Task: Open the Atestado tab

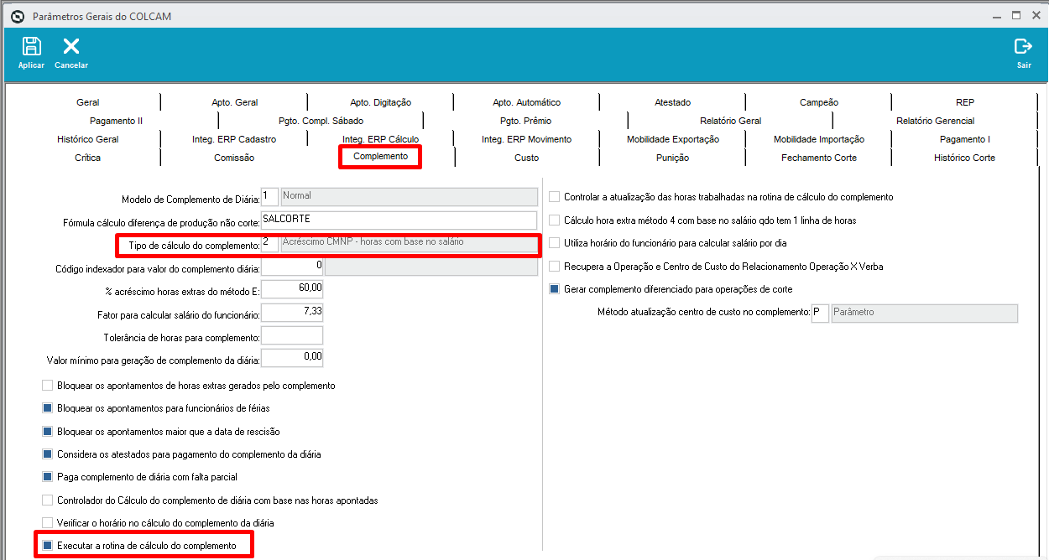Action: 673,102
